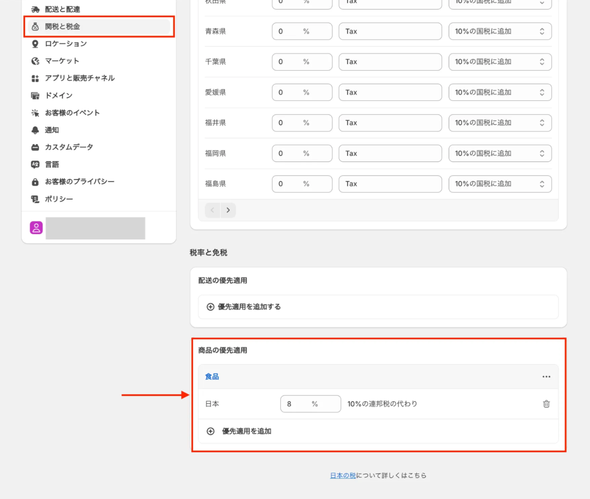Viewport: 590px width, 499px height.
Task: Open the 日本の税 help link
Action: tap(343, 475)
